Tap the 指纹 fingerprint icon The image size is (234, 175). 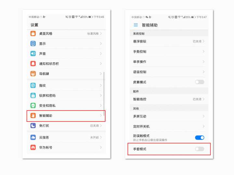[x=33, y=86]
